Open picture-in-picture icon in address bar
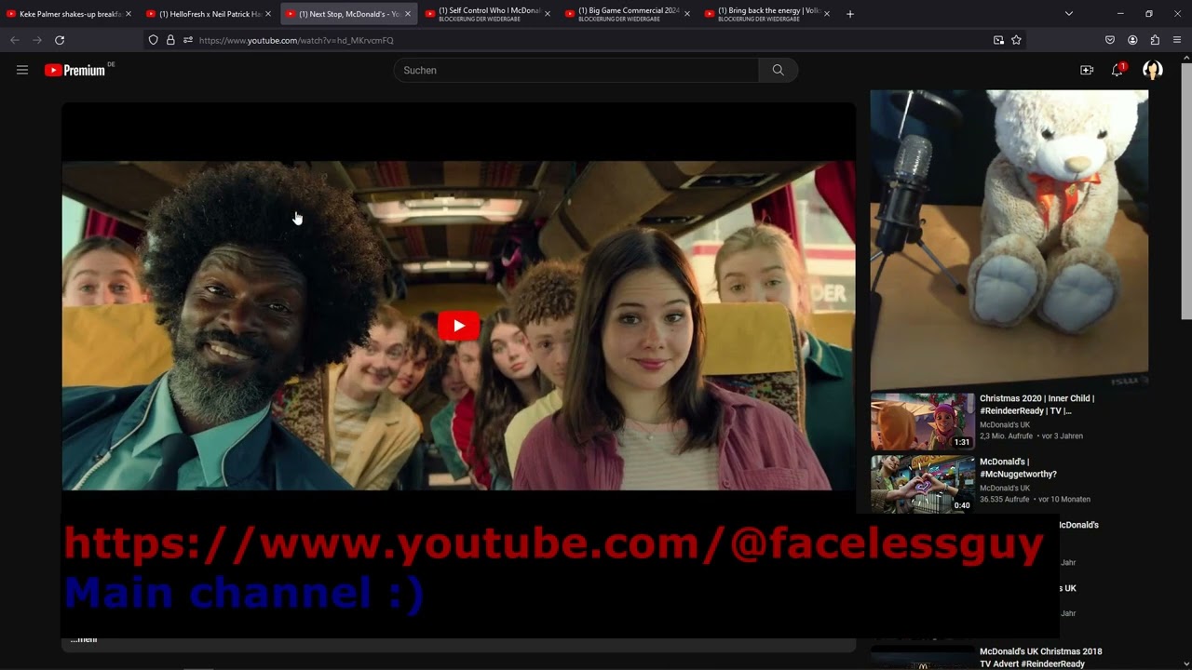 pos(998,40)
